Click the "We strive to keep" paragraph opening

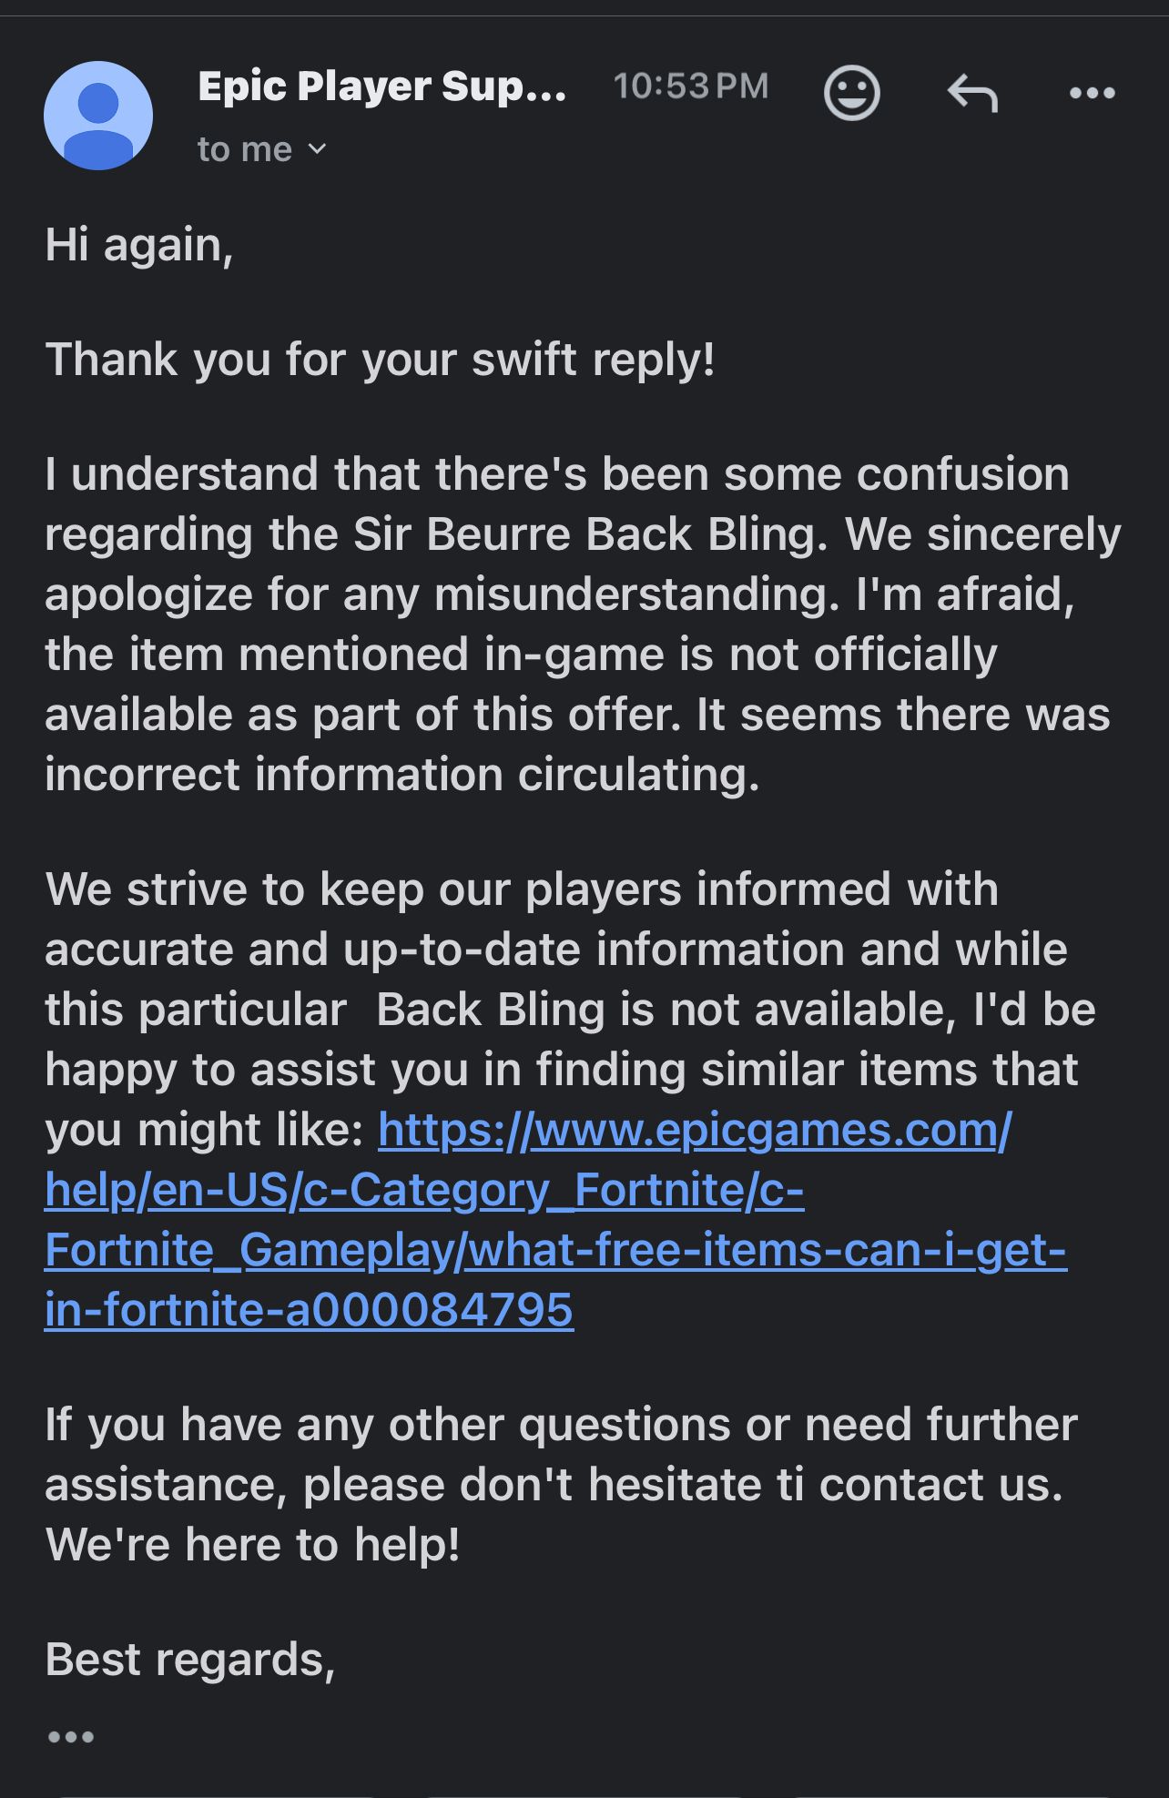[x=234, y=889]
